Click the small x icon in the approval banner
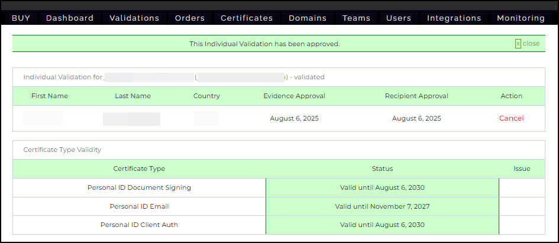This screenshot has height=243, width=559. [x=518, y=44]
